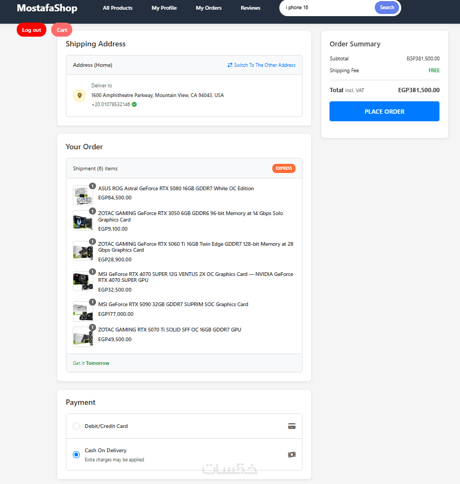Image resolution: width=460 pixels, height=484 pixels.
Task: Click 'Shipment (6) items' header text
Action: point(95,169)
